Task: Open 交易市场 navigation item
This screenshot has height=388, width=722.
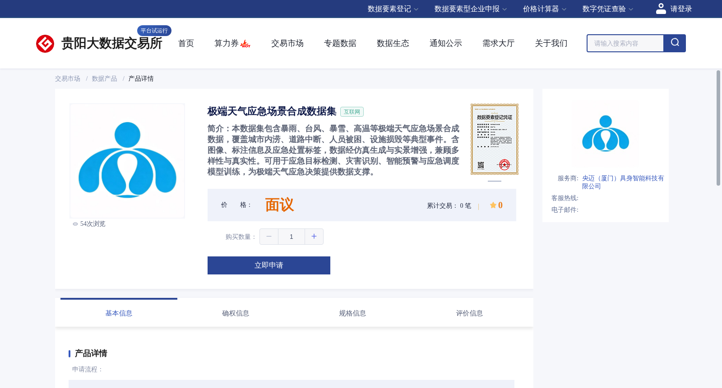Action: click(287, 43)
